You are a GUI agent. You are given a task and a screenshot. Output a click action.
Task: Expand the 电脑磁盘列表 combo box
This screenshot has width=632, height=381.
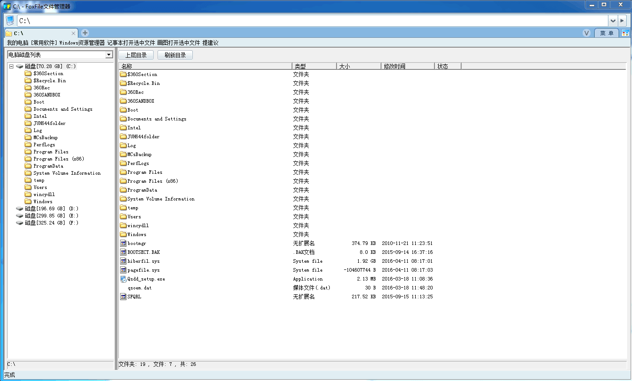pos(109,55)
